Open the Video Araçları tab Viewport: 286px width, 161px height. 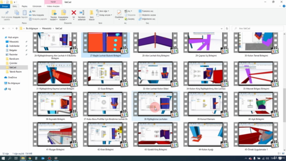pos(53,6)
